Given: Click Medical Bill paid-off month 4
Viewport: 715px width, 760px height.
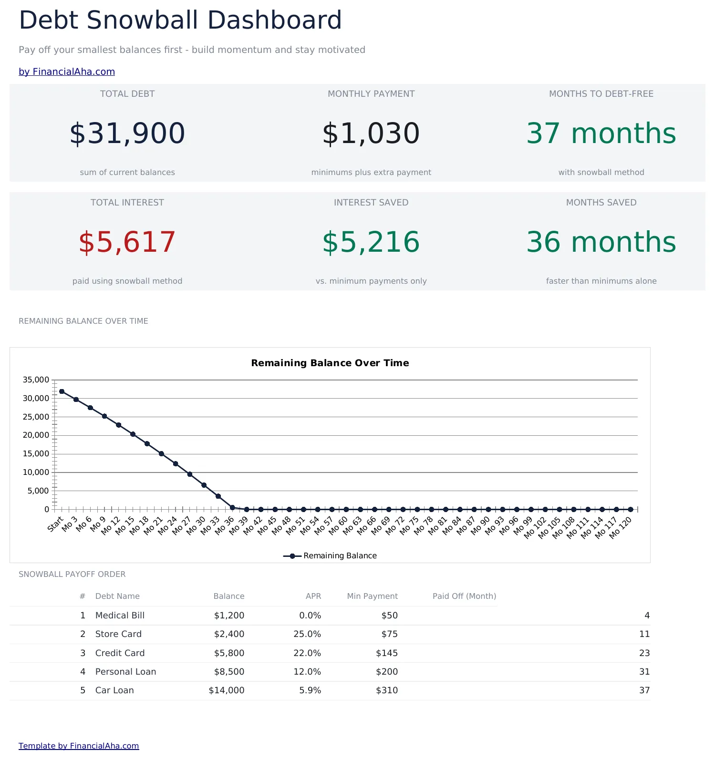Looking at the screenshot, I should coord(647,616).
